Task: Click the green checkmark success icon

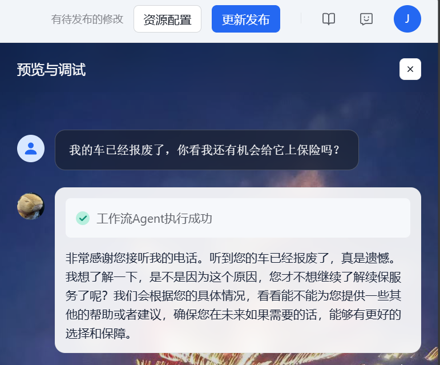Action: [x=83, y=218]
